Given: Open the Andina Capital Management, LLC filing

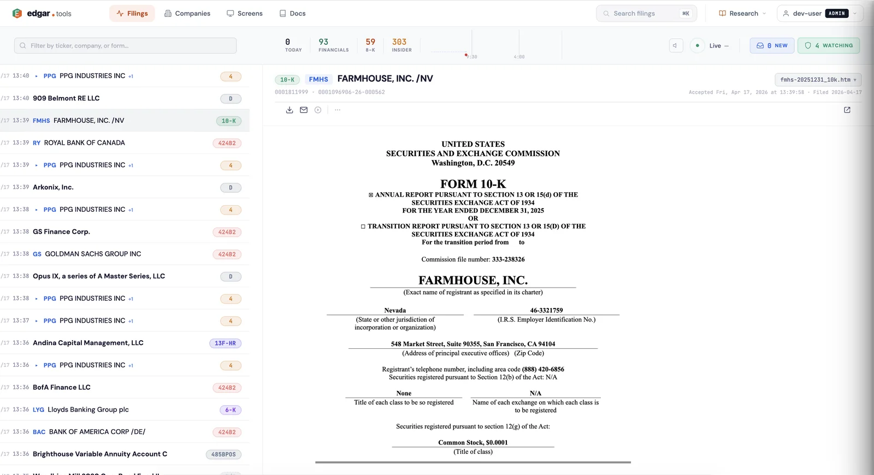Looking at the screenshot, I should click(x=125, y=343).
